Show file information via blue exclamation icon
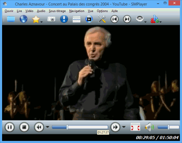 coord(64,19)
